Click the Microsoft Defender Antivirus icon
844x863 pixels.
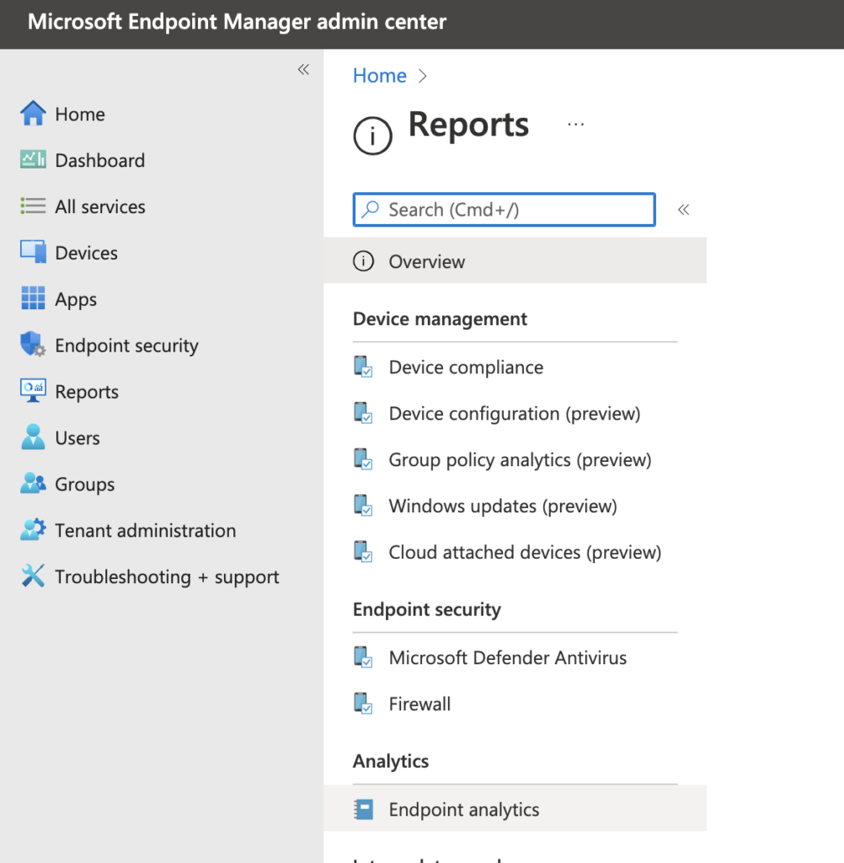tap(363, 657)
